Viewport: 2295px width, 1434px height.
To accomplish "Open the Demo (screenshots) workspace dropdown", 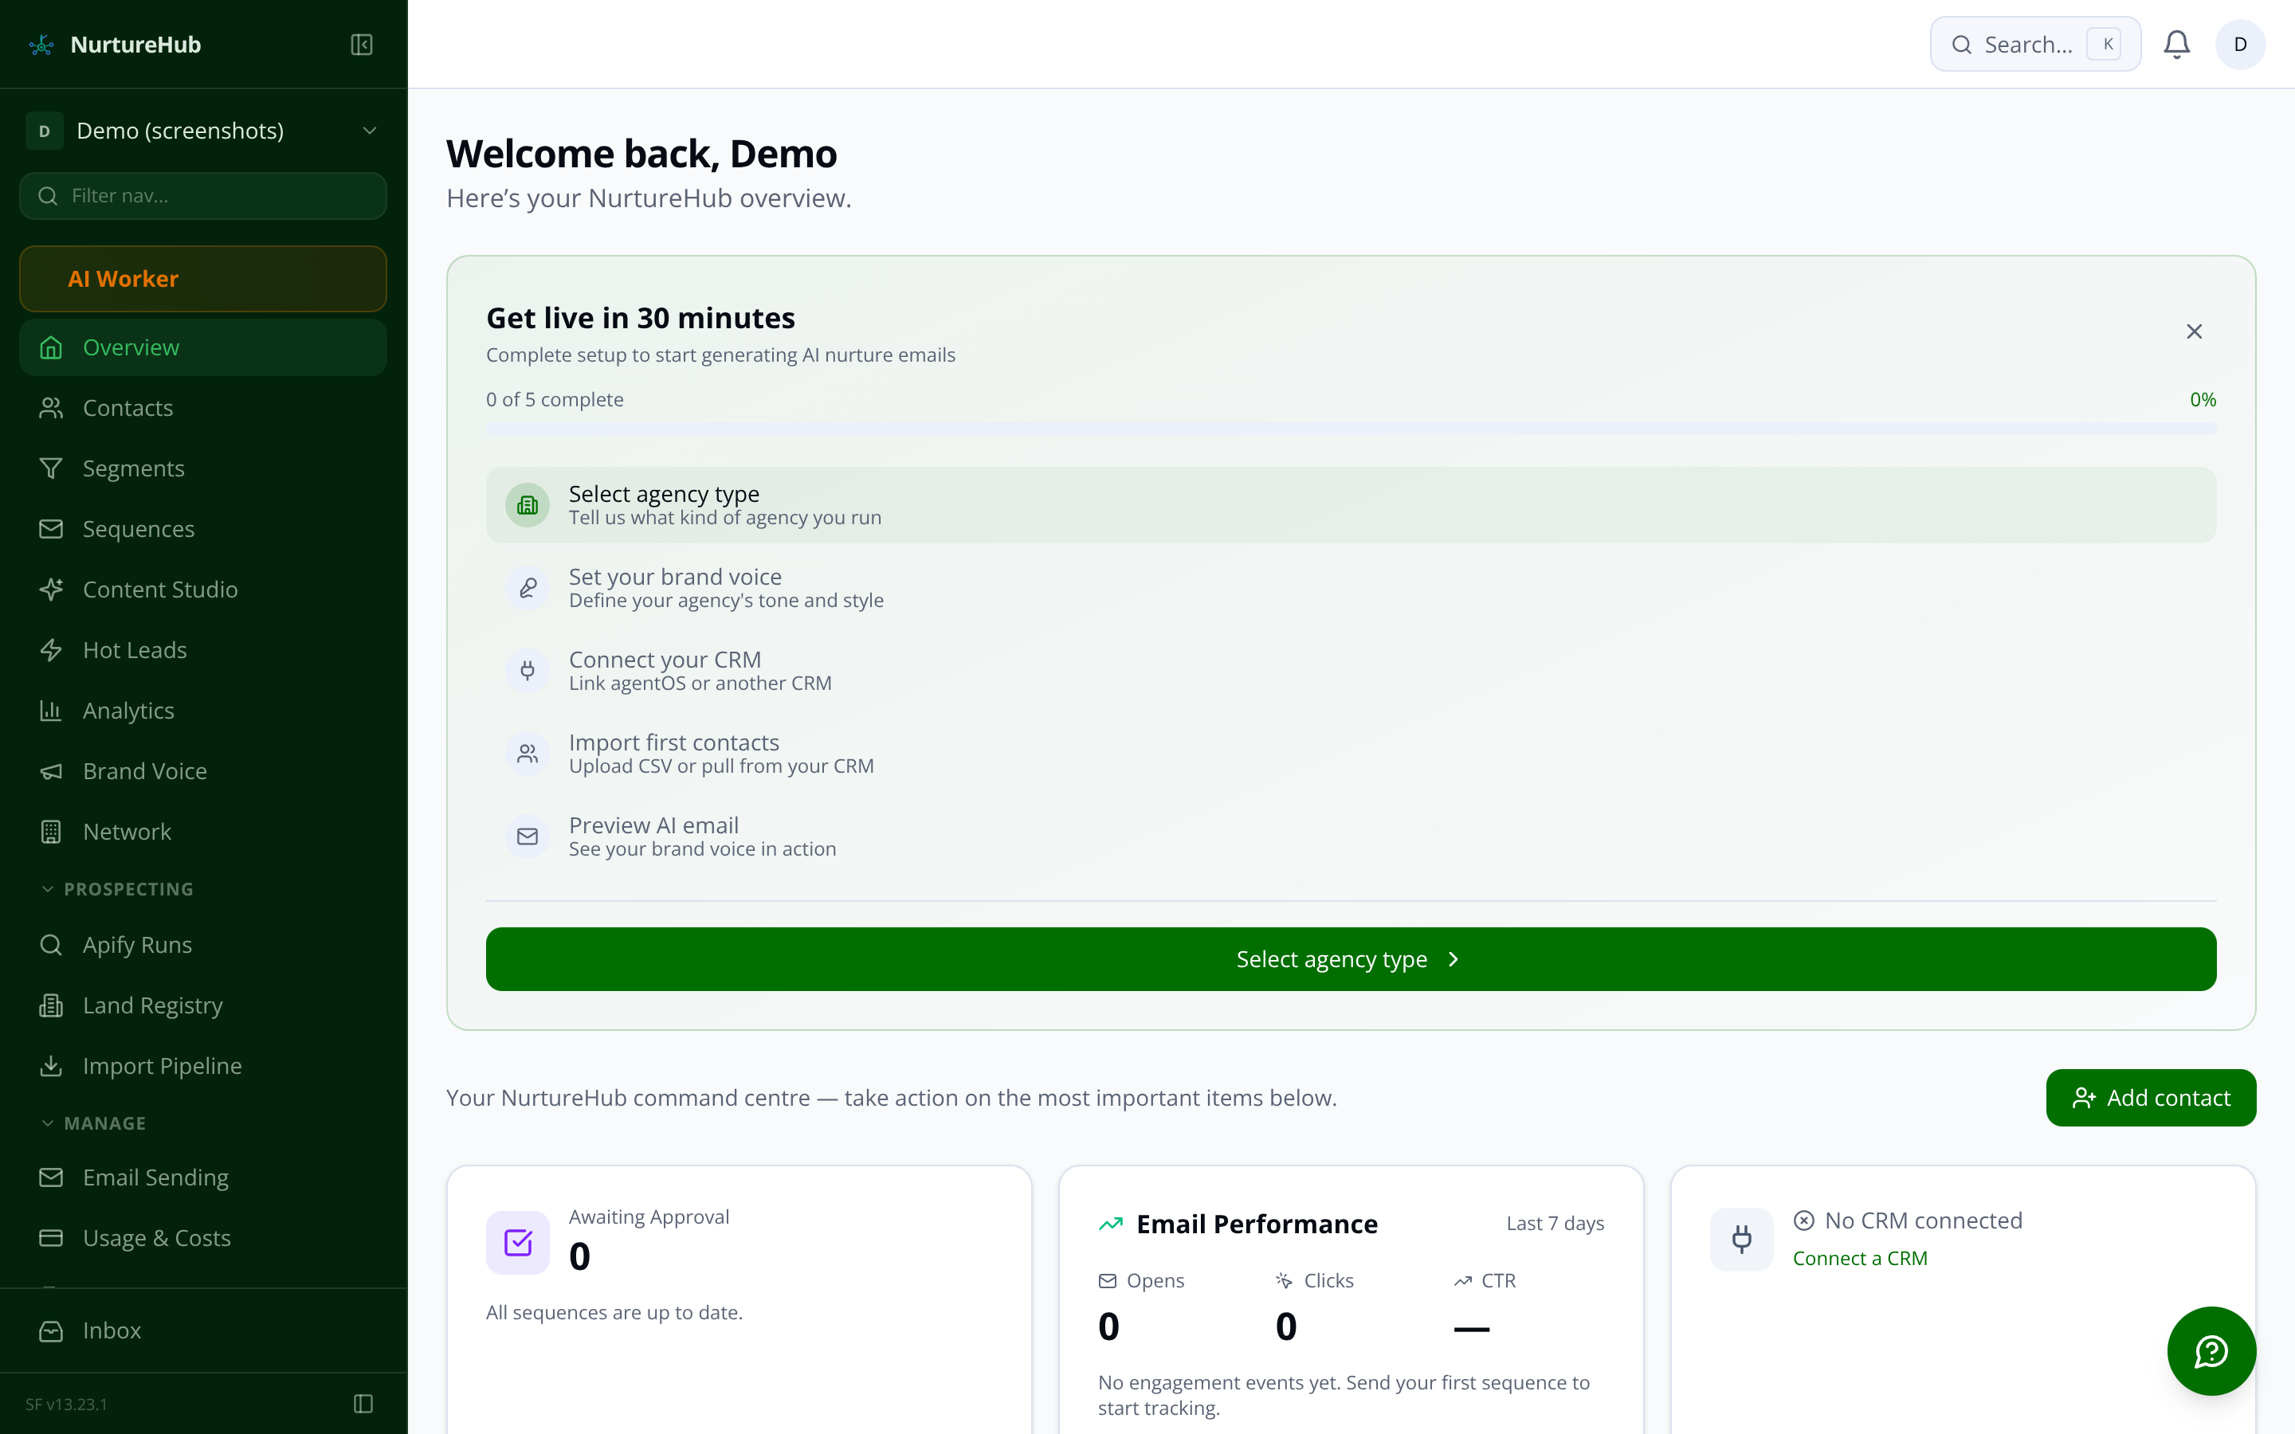I will click(203, 131).
